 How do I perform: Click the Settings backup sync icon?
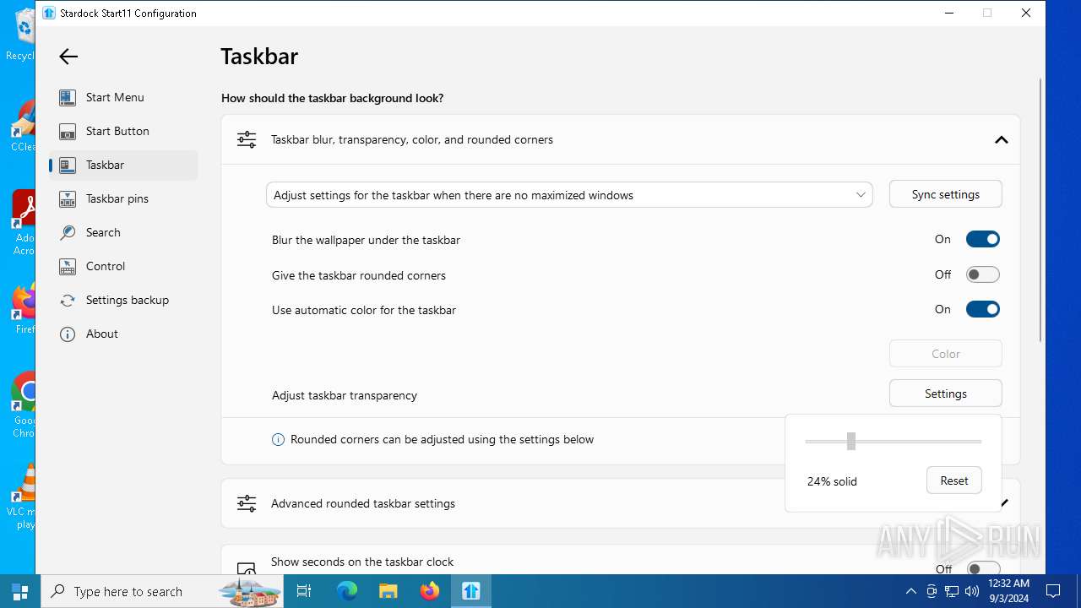pyautogui.click(x=68, y=300)
